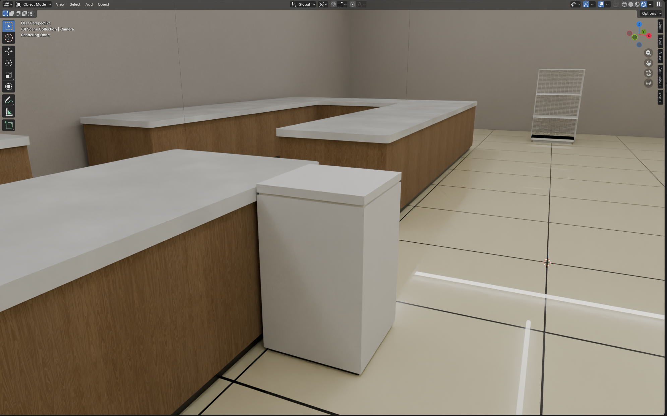Toggle proportional editing
Image resolution: width=667 pixels, height=416 pixels.
353,4
